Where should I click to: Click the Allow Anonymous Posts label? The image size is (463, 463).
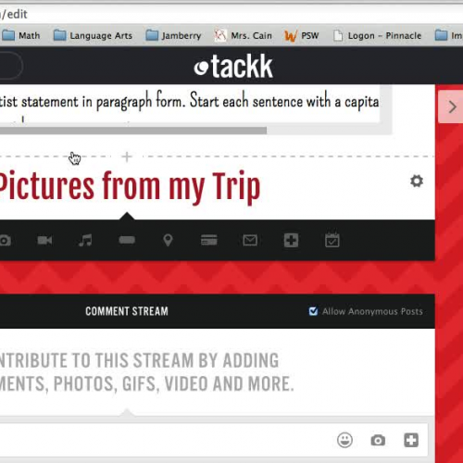coord(372,311)
